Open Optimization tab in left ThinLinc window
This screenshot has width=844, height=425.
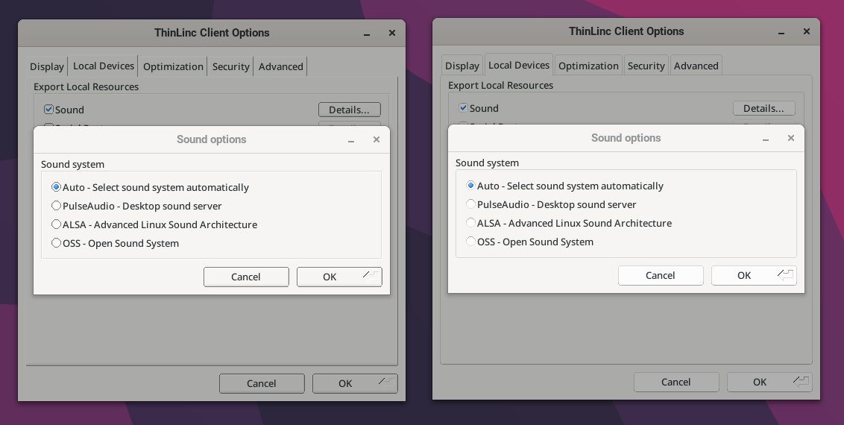click(173, 66)
